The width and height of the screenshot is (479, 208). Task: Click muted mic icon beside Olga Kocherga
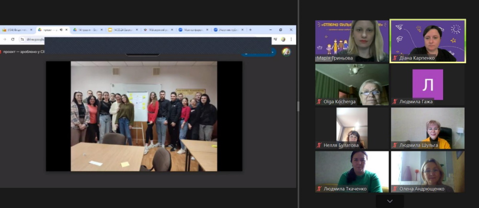(x=319, y=102)
